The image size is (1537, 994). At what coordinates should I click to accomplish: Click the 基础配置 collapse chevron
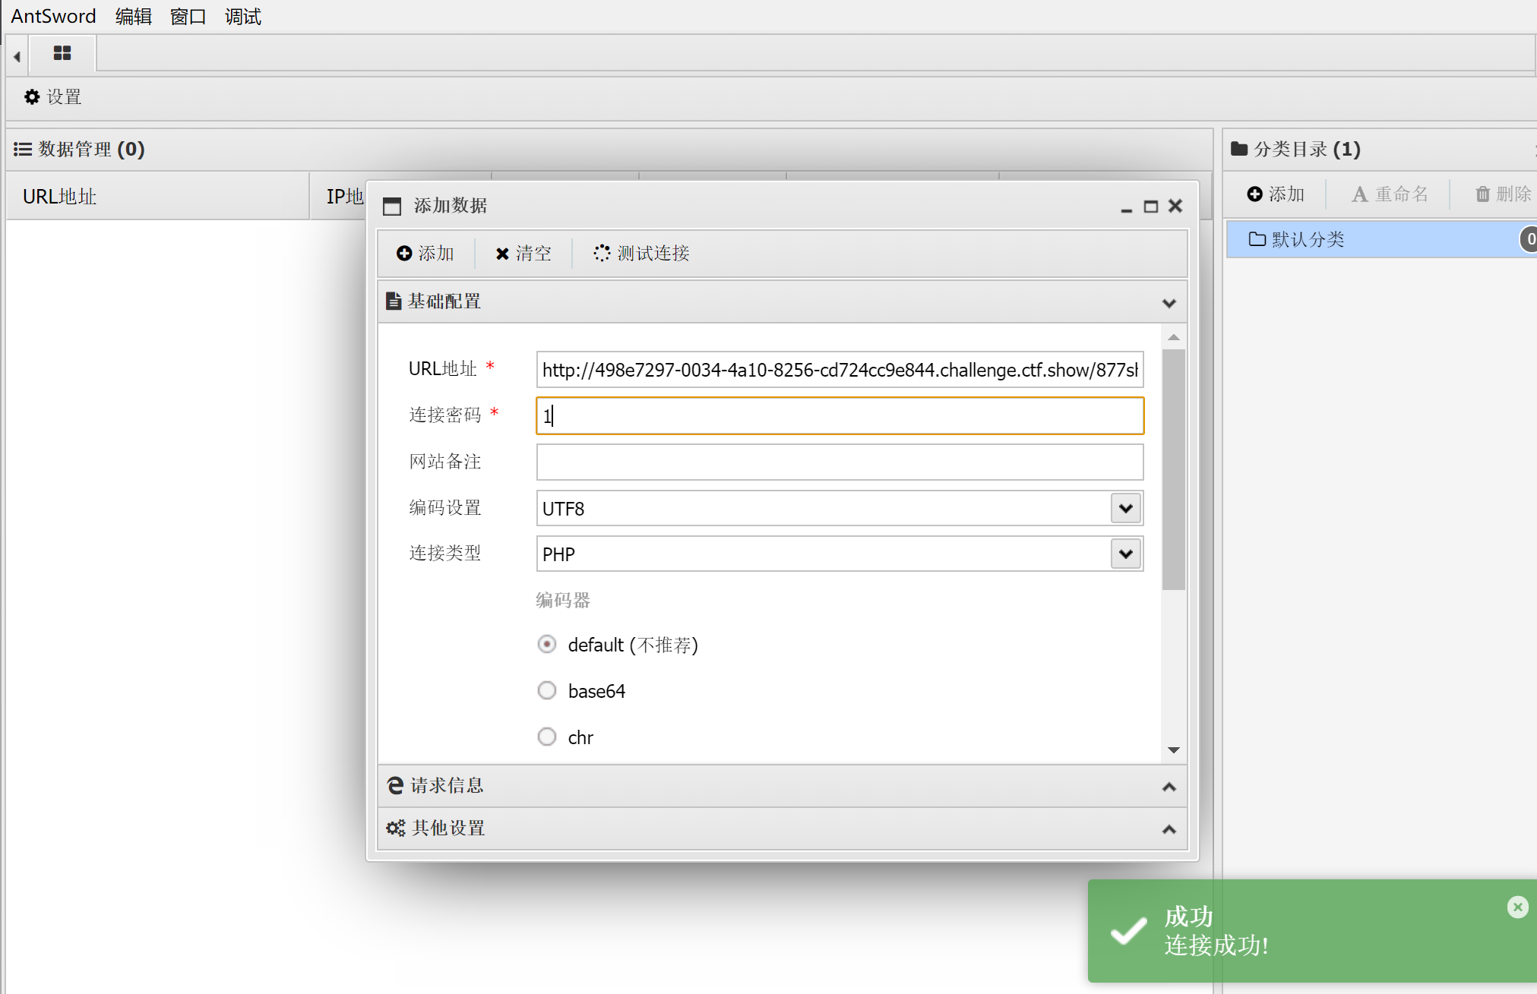pyautogui.click(x=1169, y=303)
